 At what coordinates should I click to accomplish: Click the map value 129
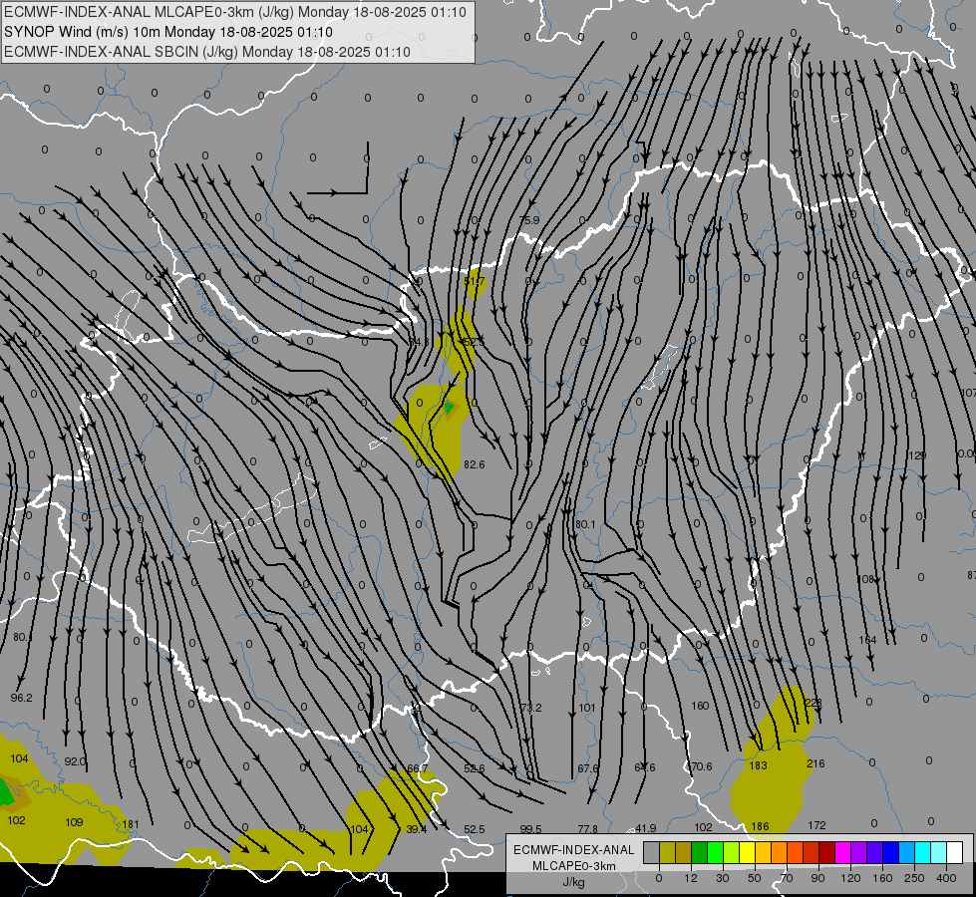[917, 455]
